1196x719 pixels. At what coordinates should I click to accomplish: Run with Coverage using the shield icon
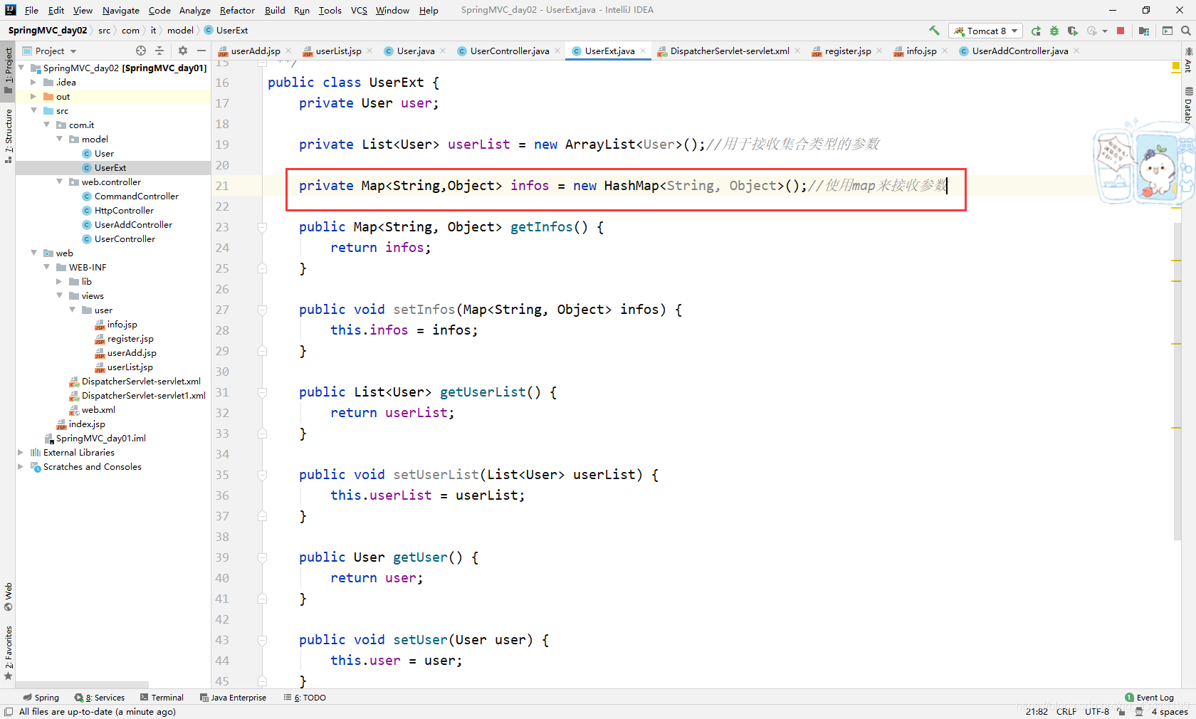coord(1073,31)
